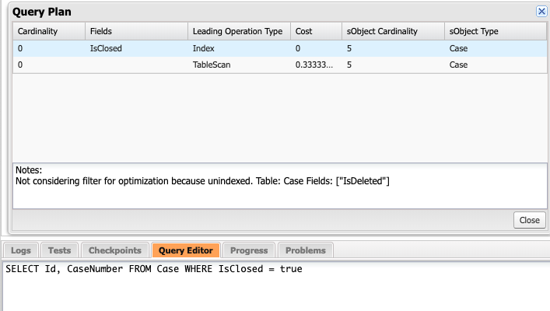Click into the SOQL query text field

[x=276, y=286]
